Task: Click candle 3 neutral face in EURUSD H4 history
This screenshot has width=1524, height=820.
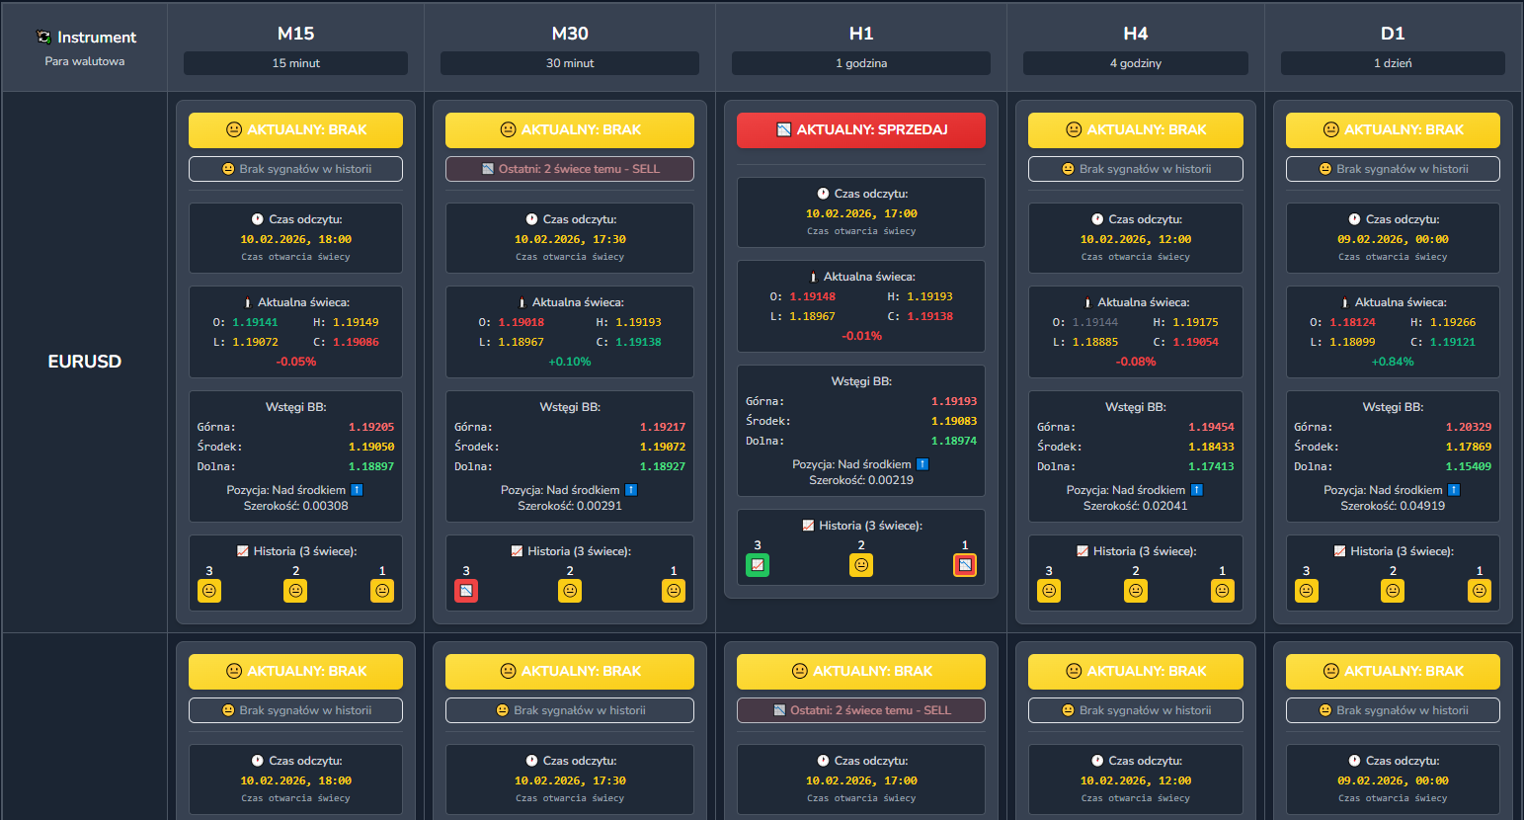Action: pyautogui.click(x=1049, y=591)
